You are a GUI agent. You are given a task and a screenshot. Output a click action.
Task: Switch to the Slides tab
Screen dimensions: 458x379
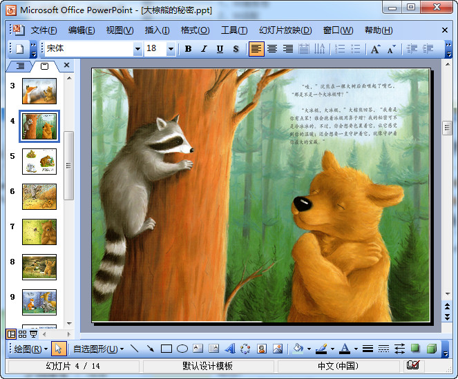pyautogui.click(x=44, y=66)
